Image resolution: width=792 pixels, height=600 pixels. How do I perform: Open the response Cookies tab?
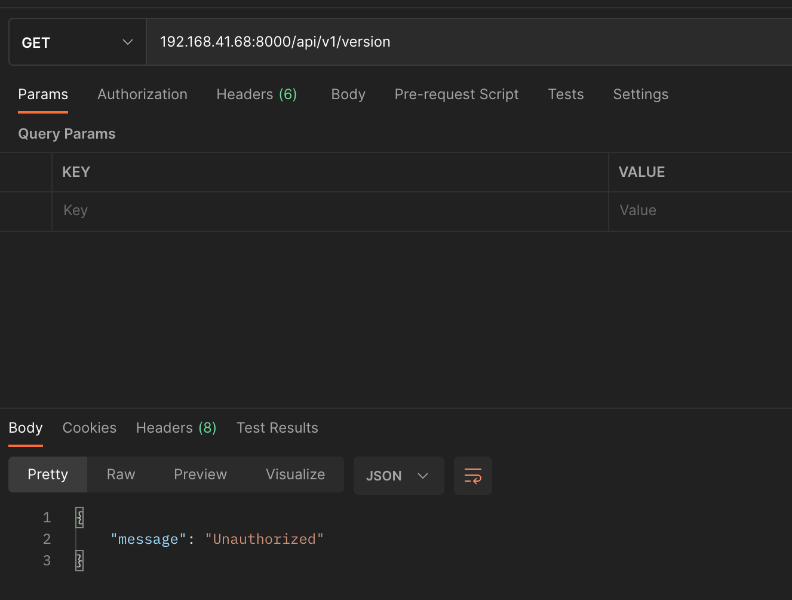tap(90, 428)
